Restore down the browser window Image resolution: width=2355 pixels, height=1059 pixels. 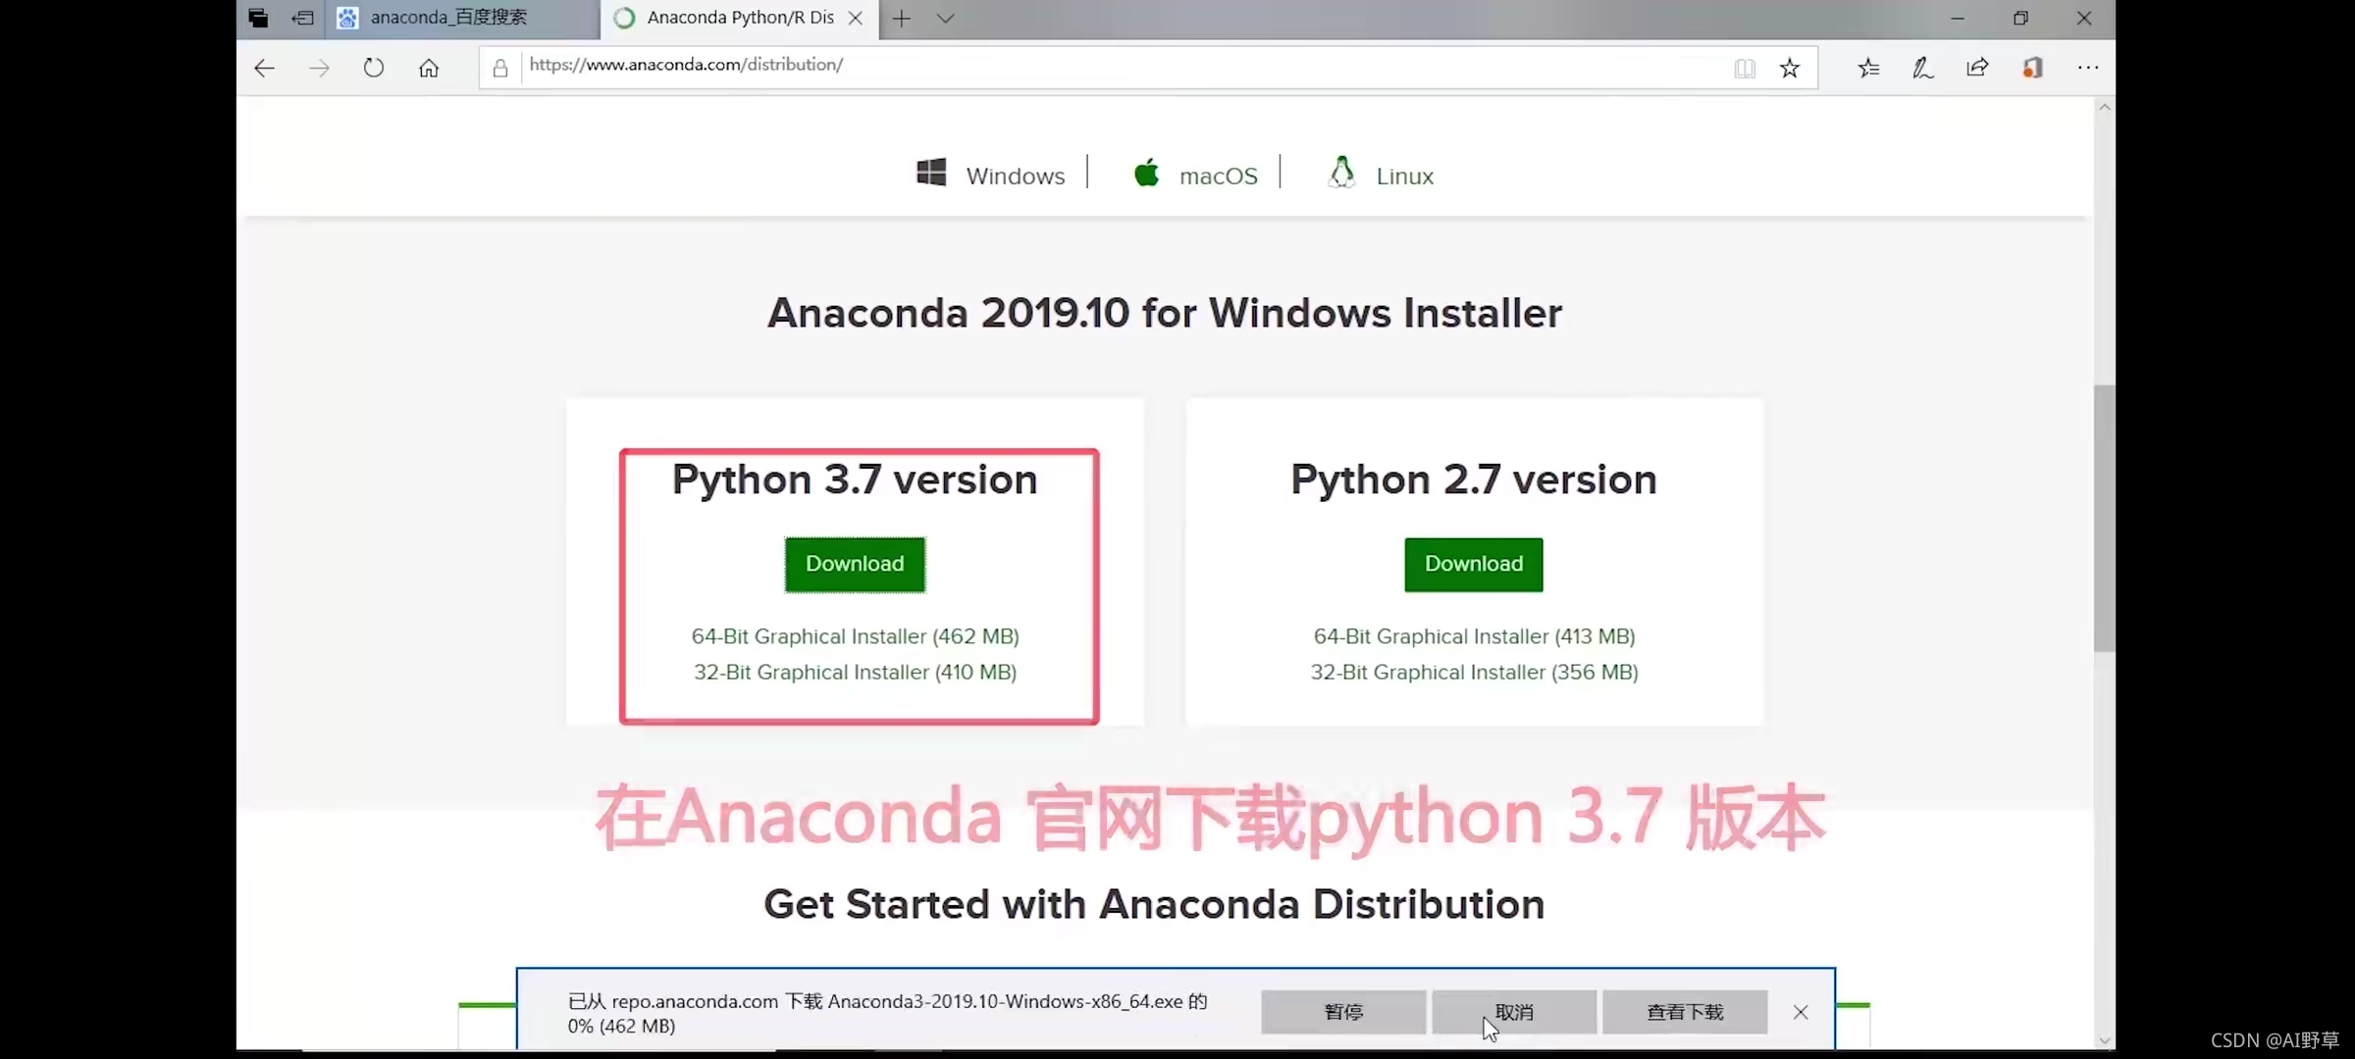tap(2020, 18)
